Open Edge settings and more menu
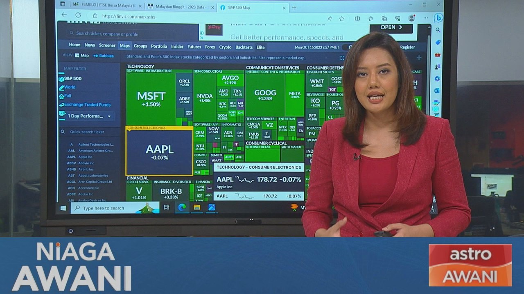The width and height of the screenshot is (524, 294). coord(425,18)
